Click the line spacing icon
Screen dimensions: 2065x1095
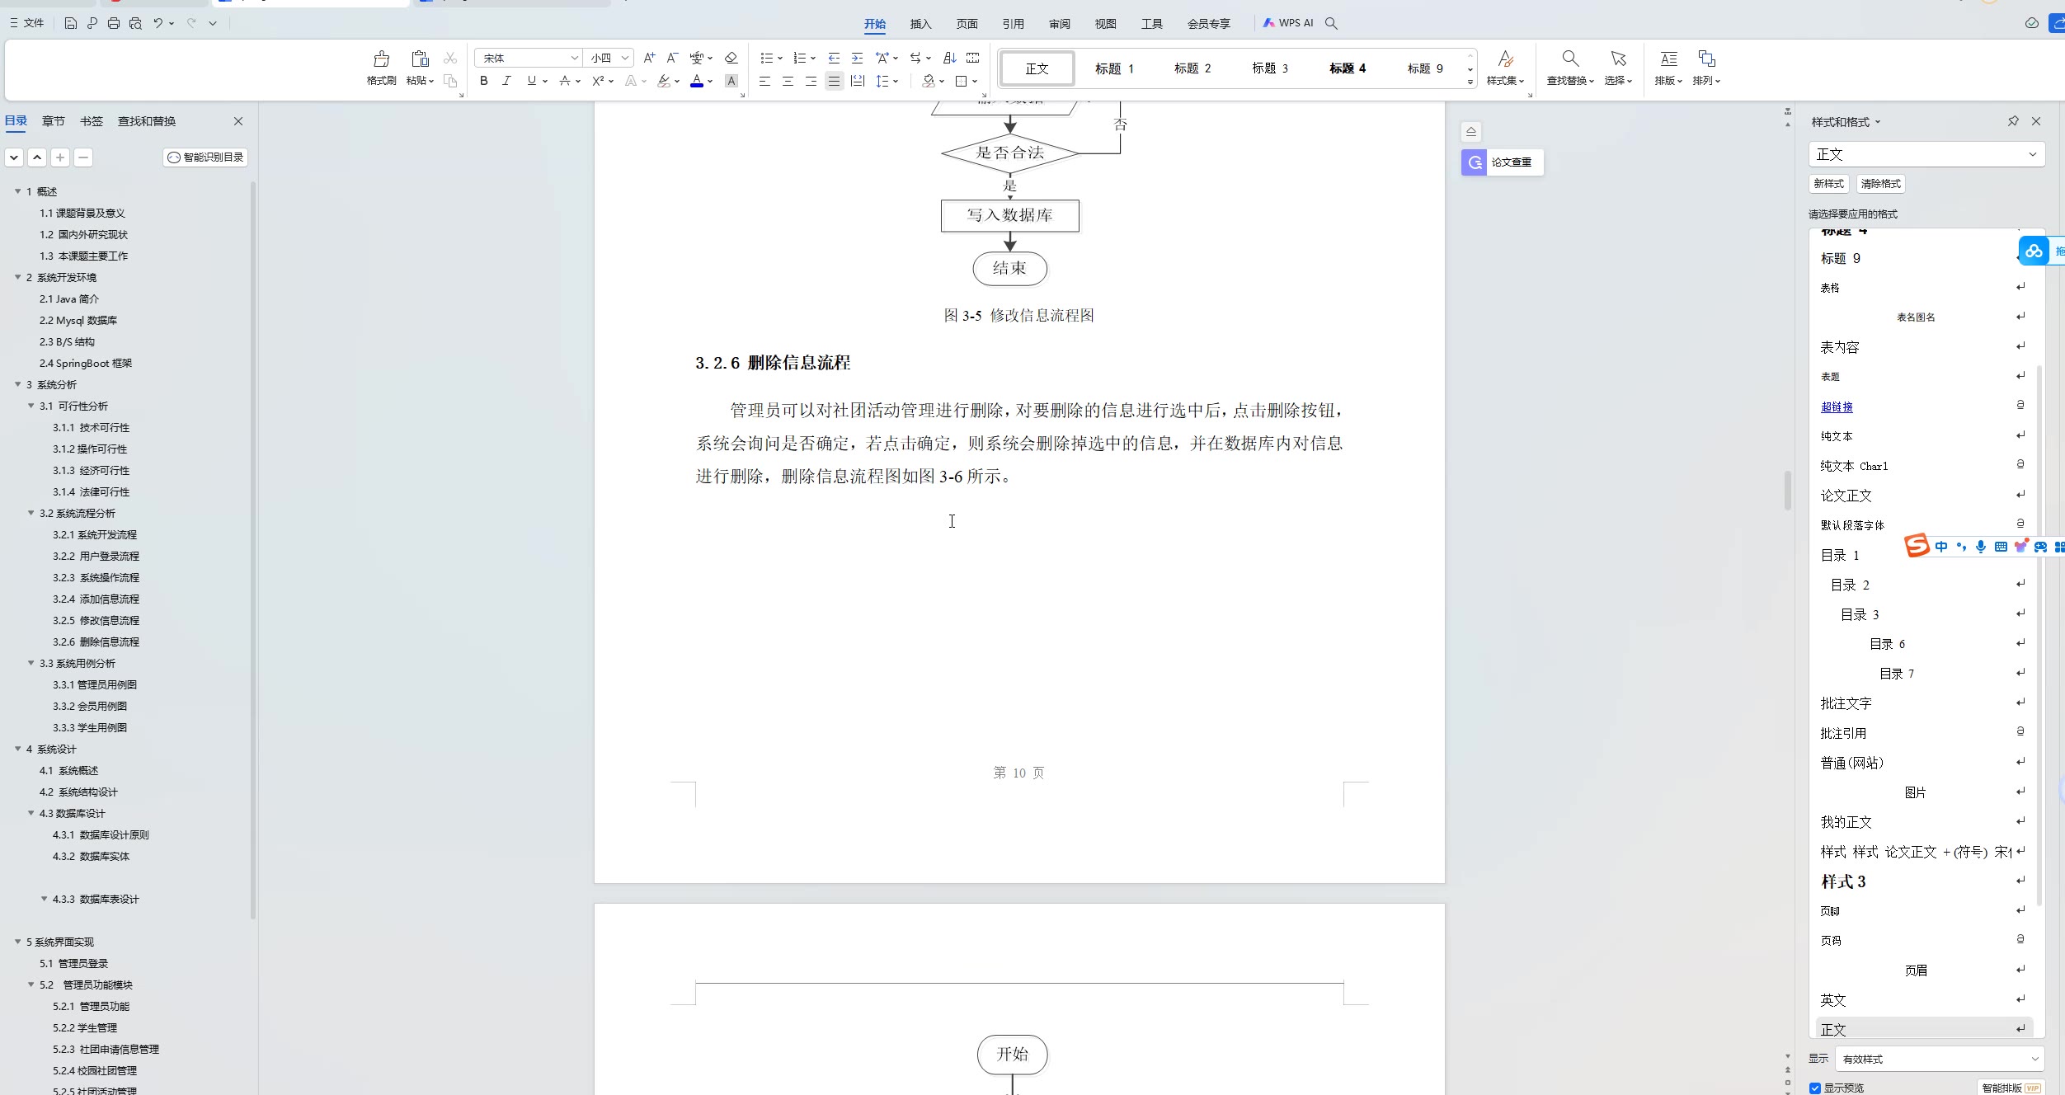(882, 81)
